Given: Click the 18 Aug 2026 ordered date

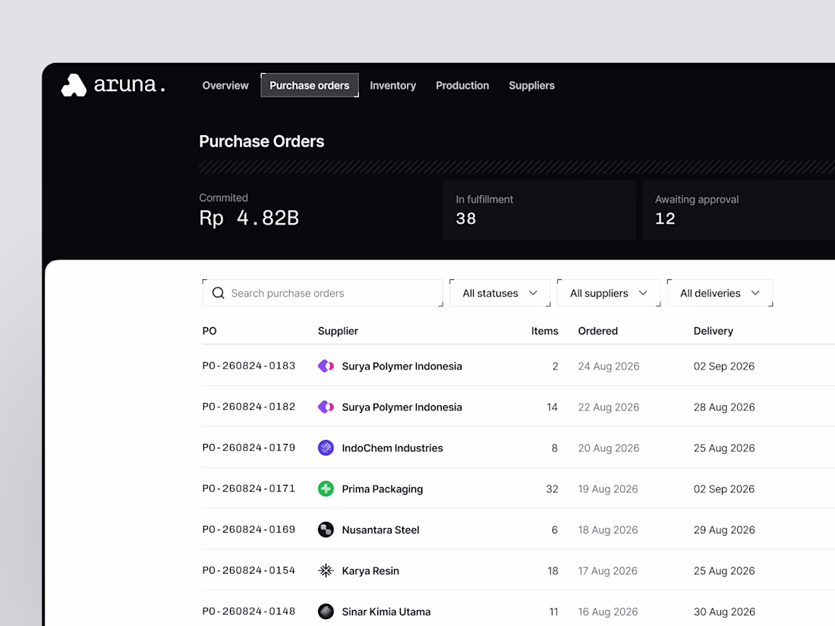Looking at the screenshot, I should 608,530.
